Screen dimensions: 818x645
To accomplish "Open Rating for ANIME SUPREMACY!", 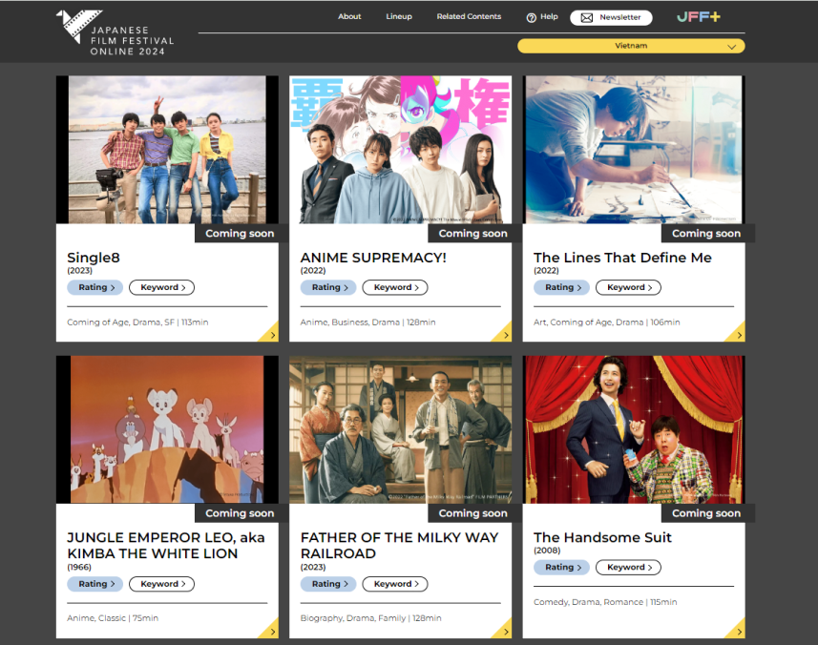I will tap(328, 287).
